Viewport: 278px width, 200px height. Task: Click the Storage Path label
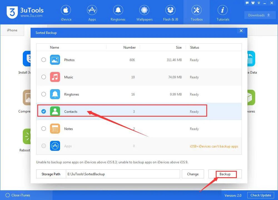(51, 174)
